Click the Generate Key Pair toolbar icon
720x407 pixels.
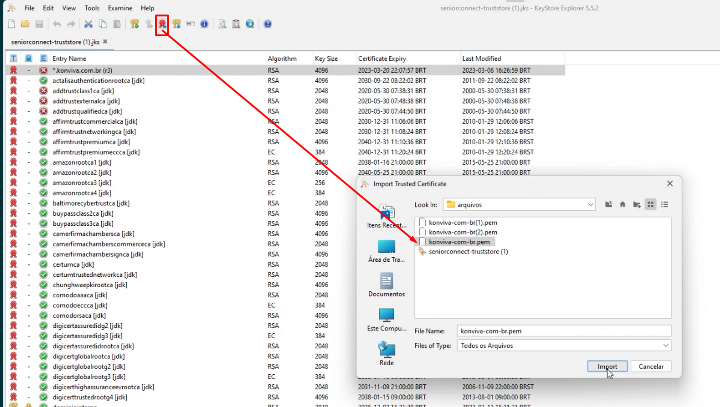134,24
